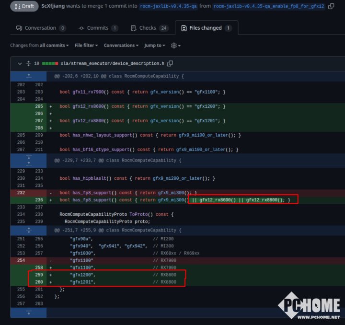Screen dimensions: 345x325
Task: Open ScXfjiang user profile link
Action: point(53,6)
